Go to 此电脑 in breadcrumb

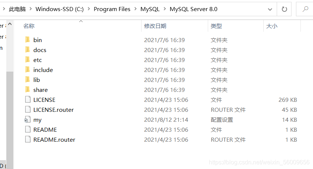click(x=17, y=9)
